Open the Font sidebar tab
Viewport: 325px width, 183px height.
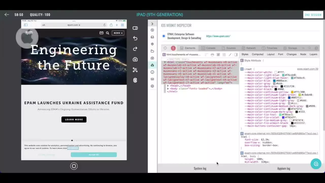point(281,54)
